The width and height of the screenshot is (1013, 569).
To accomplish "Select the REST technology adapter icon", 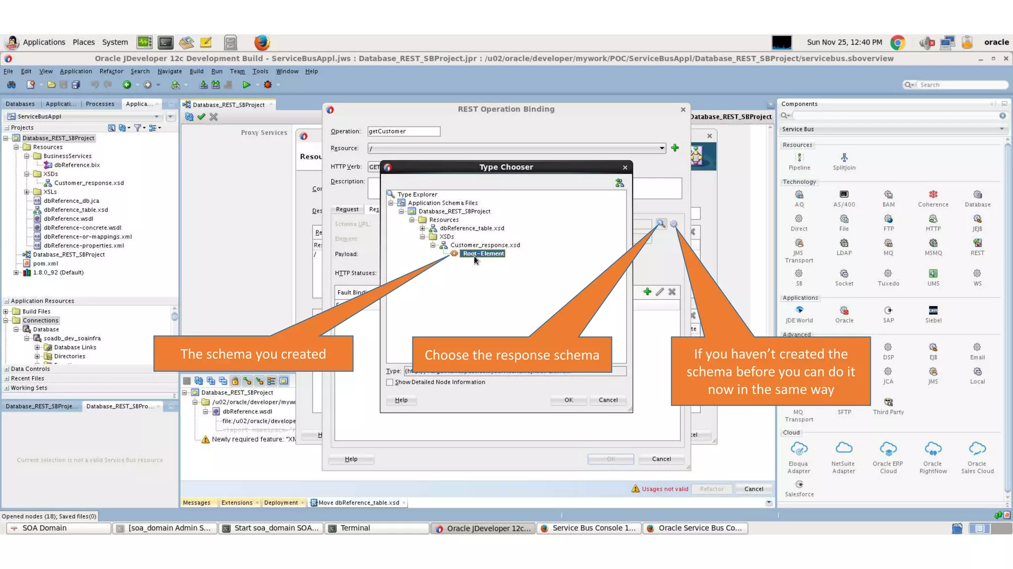I will pyautogui.click(x=977, y=243).
